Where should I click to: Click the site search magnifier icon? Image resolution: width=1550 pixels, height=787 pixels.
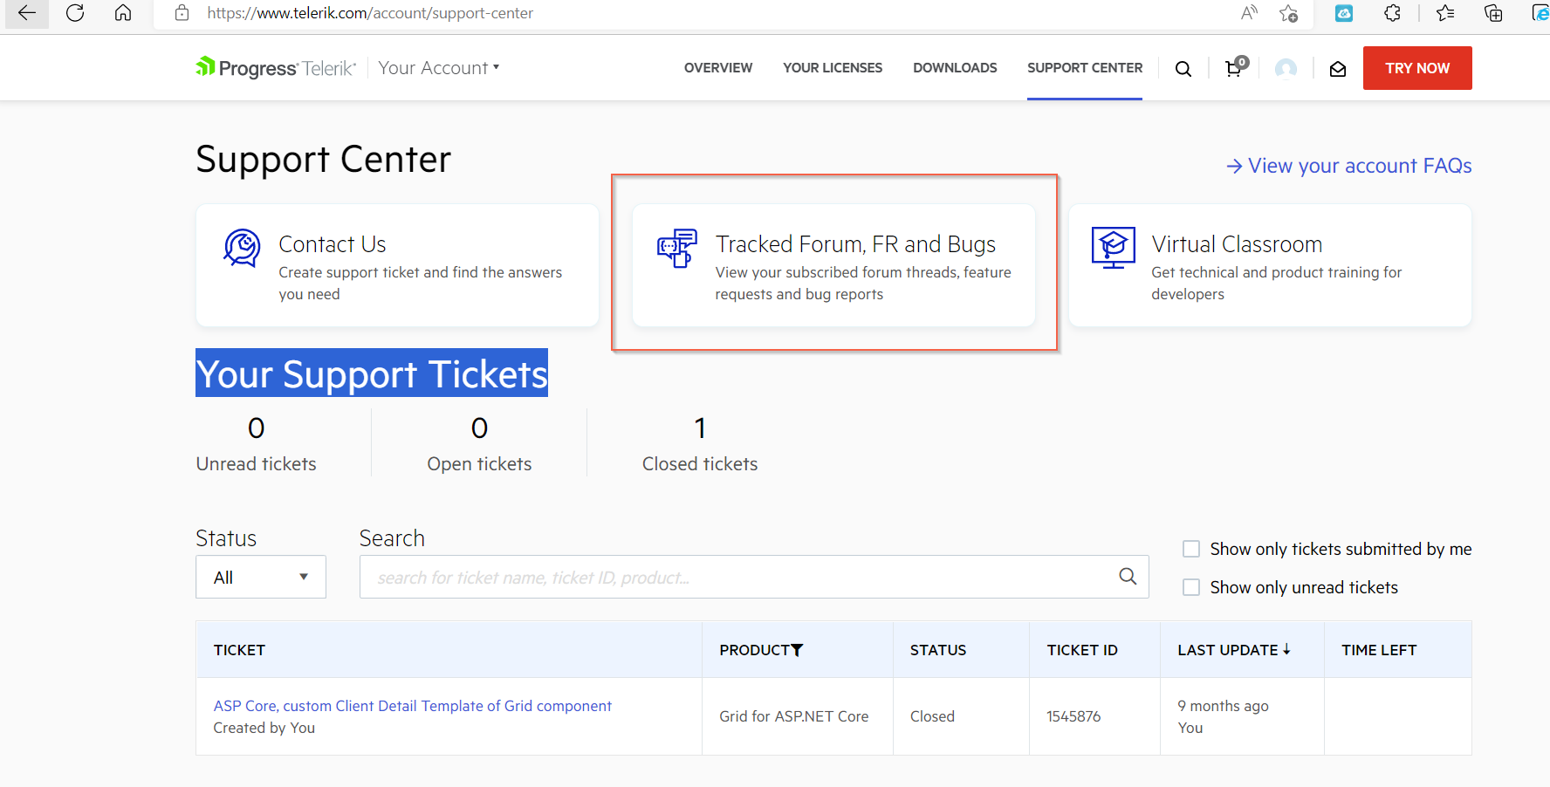(1183, 69)
